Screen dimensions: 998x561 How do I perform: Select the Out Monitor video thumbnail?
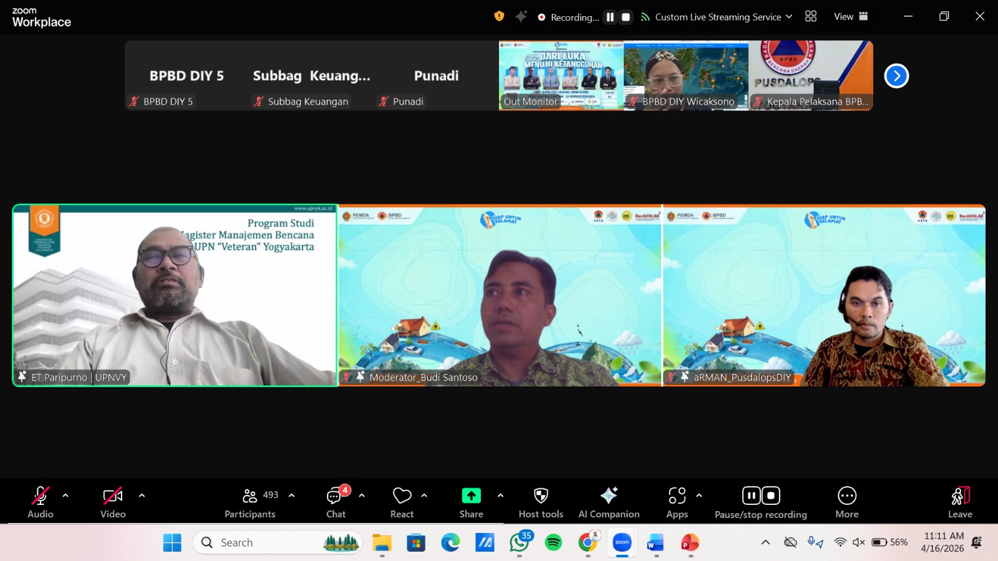pos(561,75)
